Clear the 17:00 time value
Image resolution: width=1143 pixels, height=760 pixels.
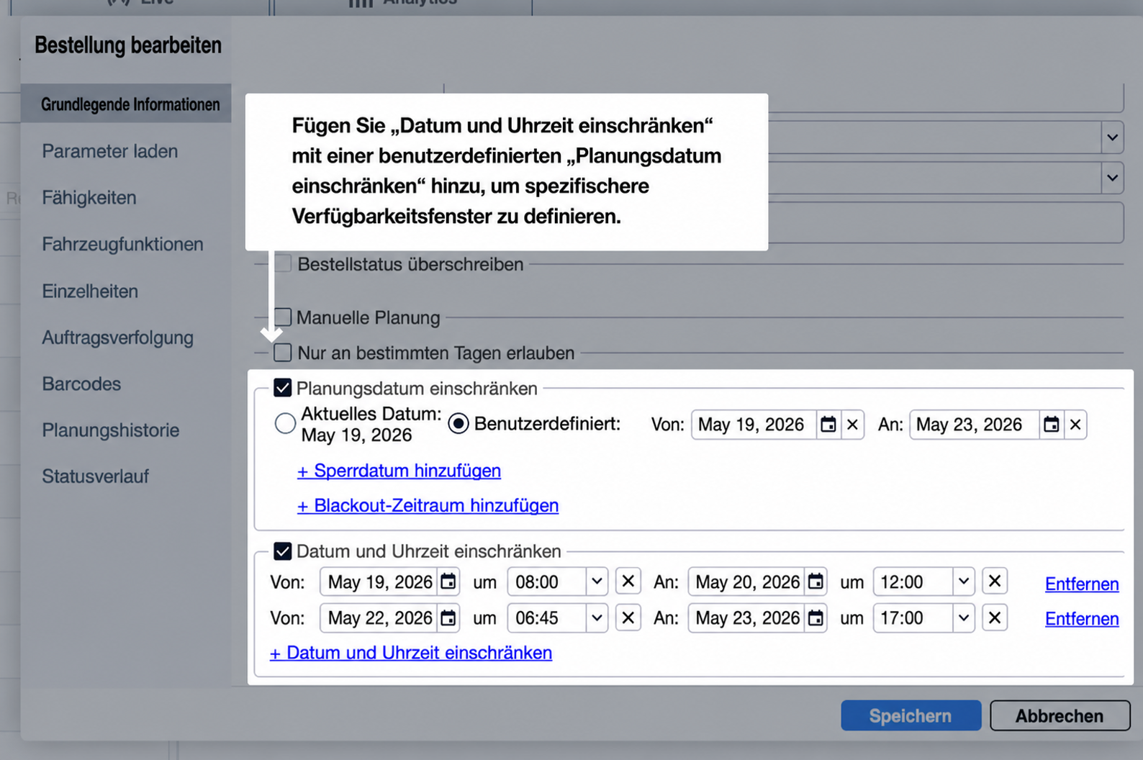[995, 617]
